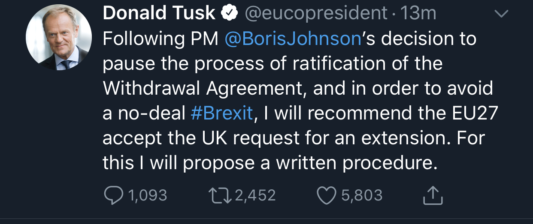
Task: Retweet the tweet using the arrows icon
Action: tap(220, 196)
